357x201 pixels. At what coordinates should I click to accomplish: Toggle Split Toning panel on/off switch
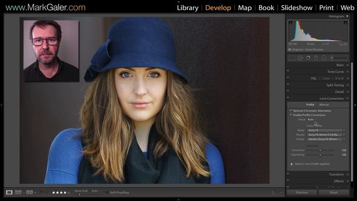(288, 84)
